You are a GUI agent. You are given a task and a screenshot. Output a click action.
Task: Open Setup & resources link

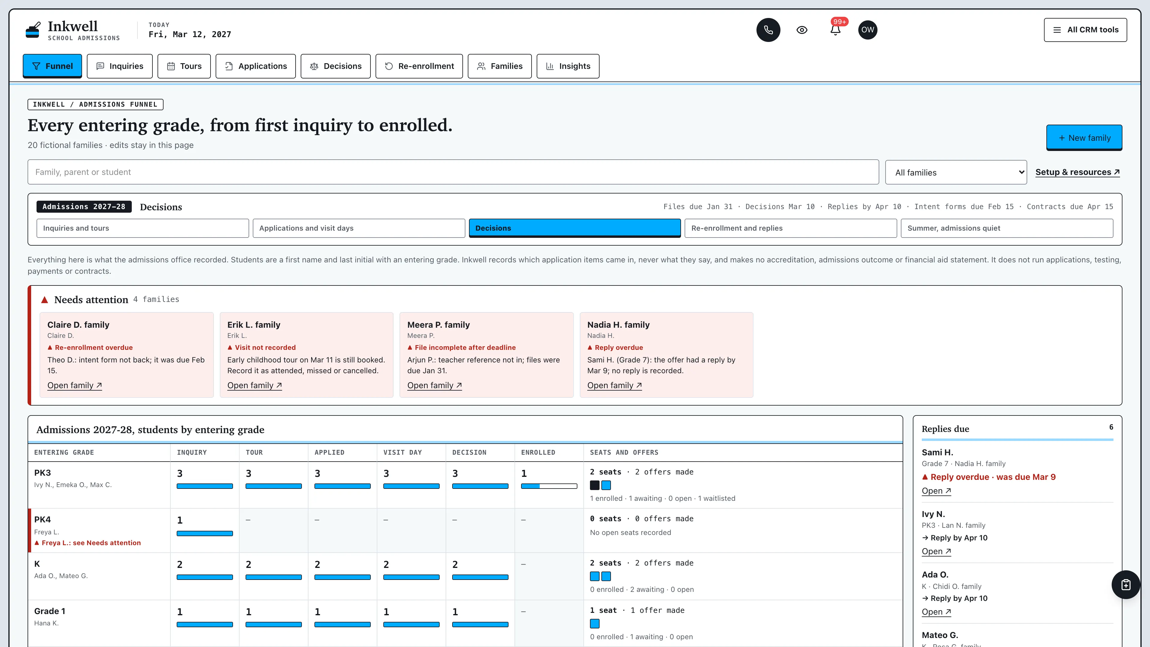tap(1077, 172)
